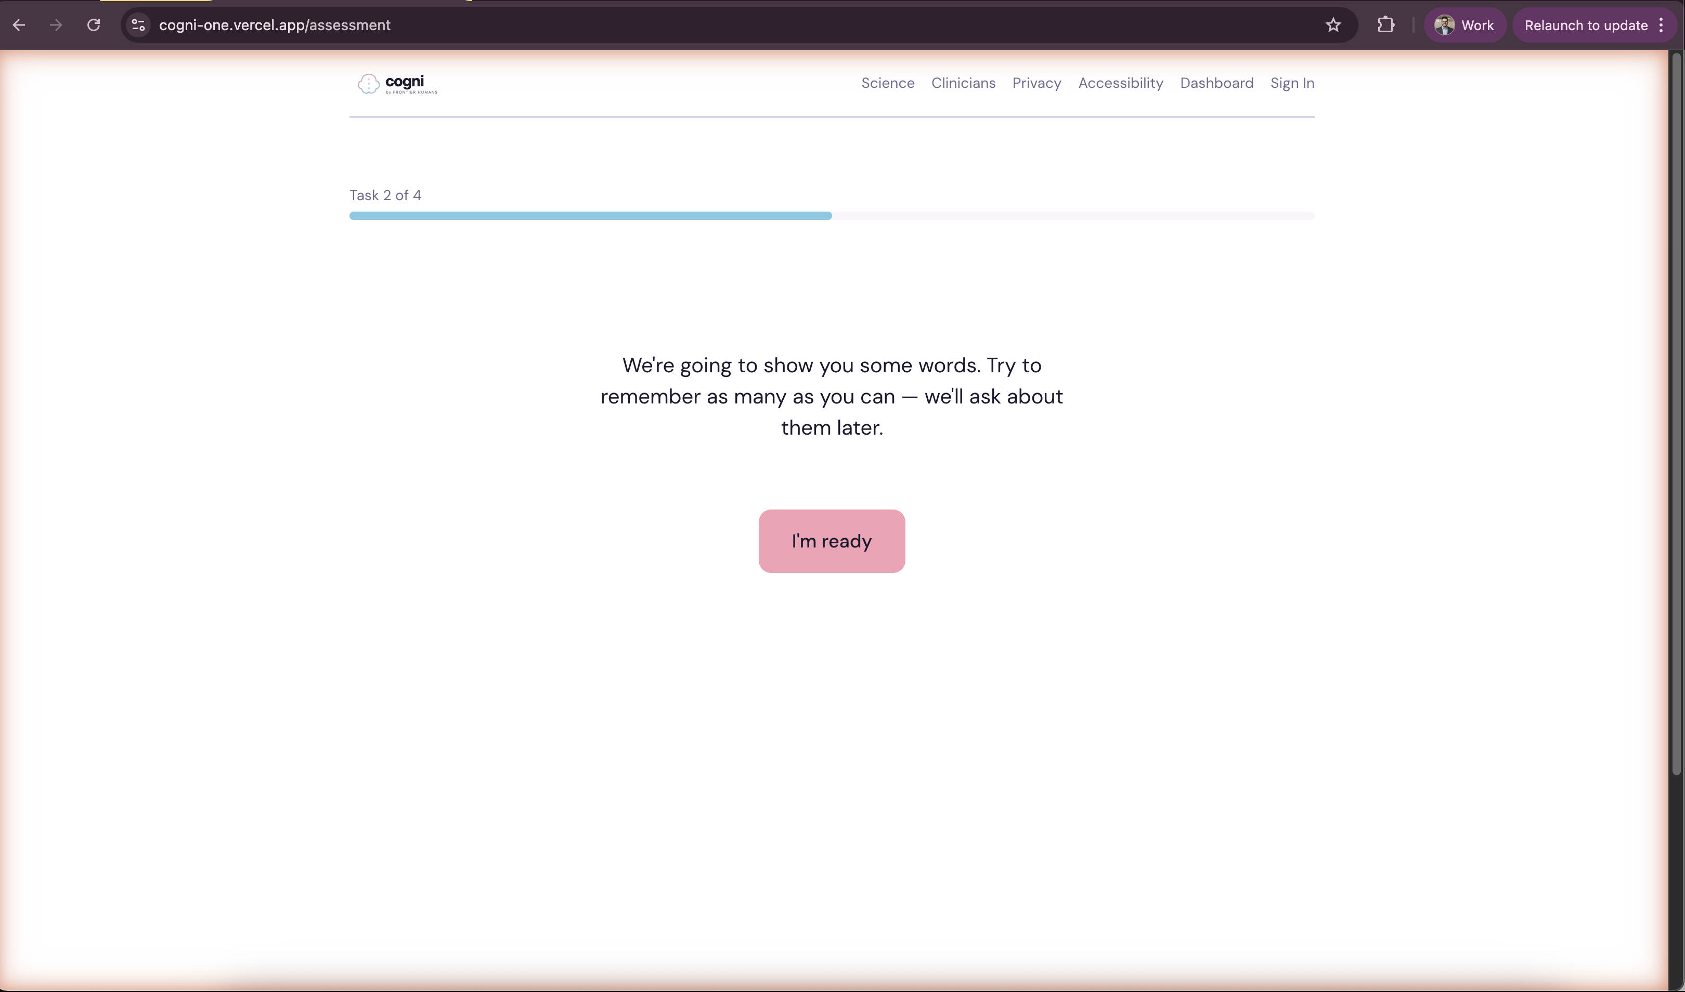This screenshot has height=992, width=1685.
Task: Click the site information icon in address bar
Action: pos(138,25)
